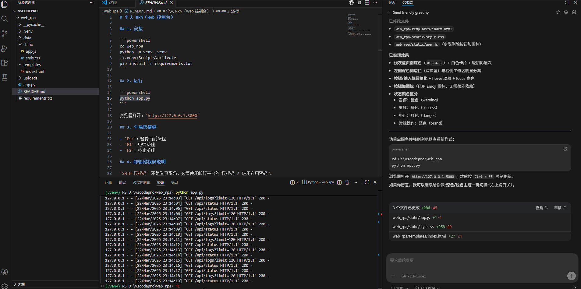581x289 pixels.
Task: Open Explorer panel more actions ellipsis
Action: 92,2
